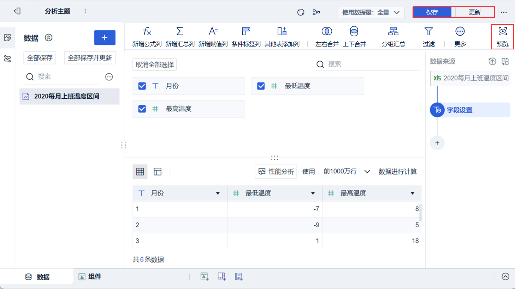
Task: Select the xls source 2020每月上班温度区间 step
Action: [x=470, y=78]
